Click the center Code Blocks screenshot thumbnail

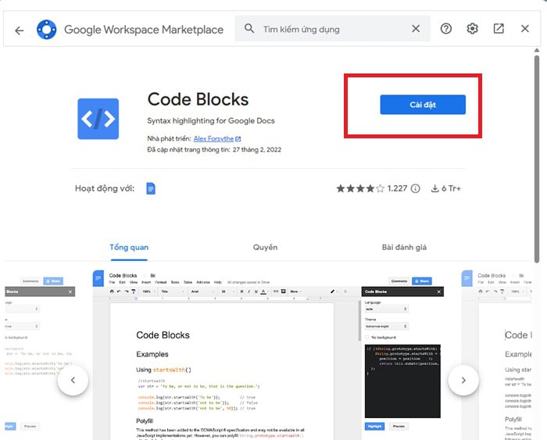[x=268, y=354]
